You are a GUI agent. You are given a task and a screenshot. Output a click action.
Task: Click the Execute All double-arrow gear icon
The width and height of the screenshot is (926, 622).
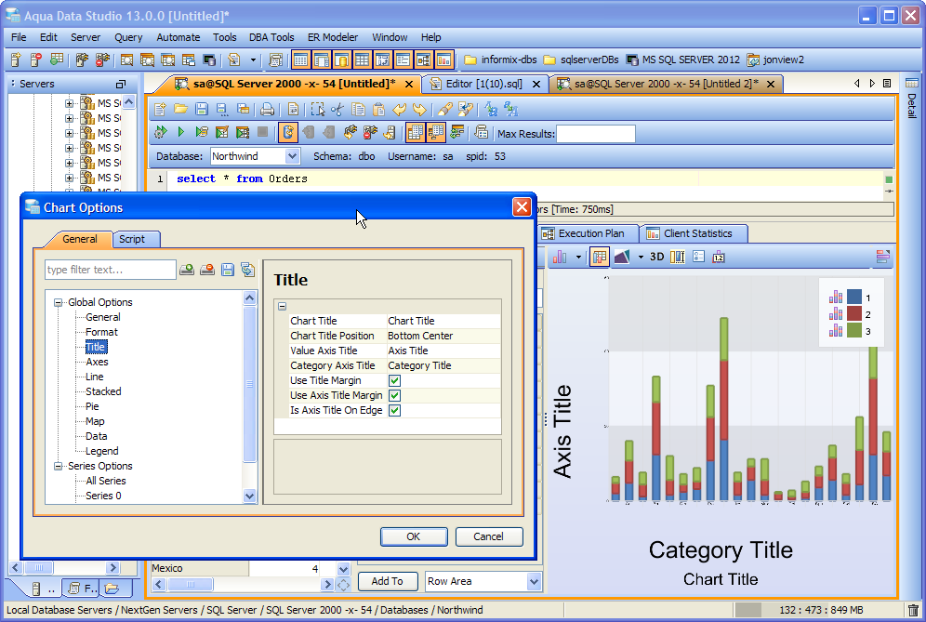point(160,132)
